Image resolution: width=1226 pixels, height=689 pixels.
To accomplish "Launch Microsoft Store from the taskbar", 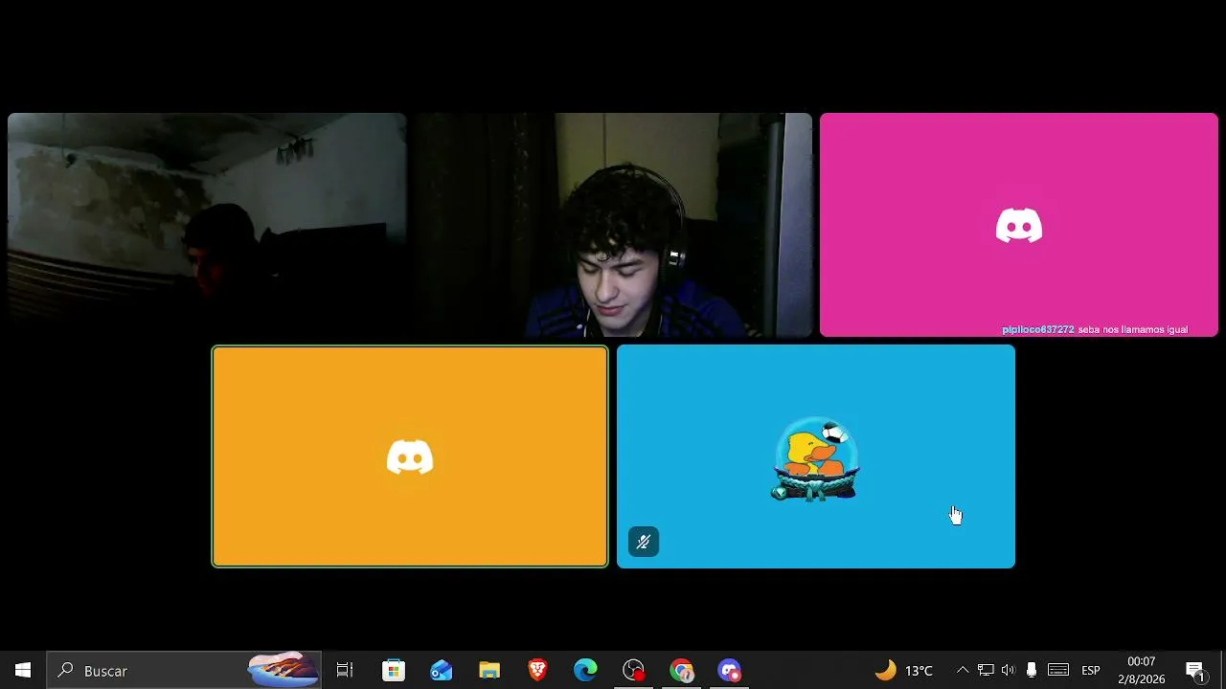I will (x=394, y=671).
